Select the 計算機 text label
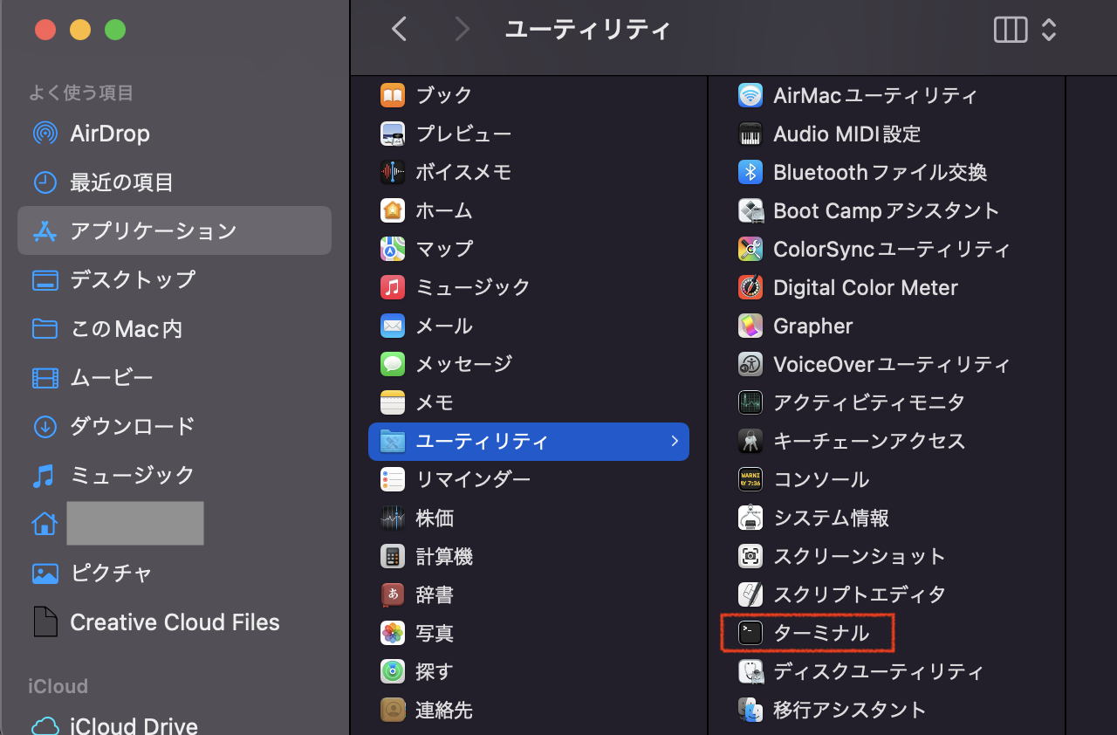1117x735 pixels. (444, 556)
